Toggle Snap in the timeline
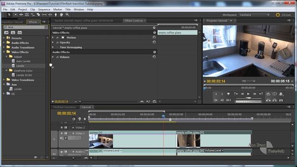 click(74, 119)
